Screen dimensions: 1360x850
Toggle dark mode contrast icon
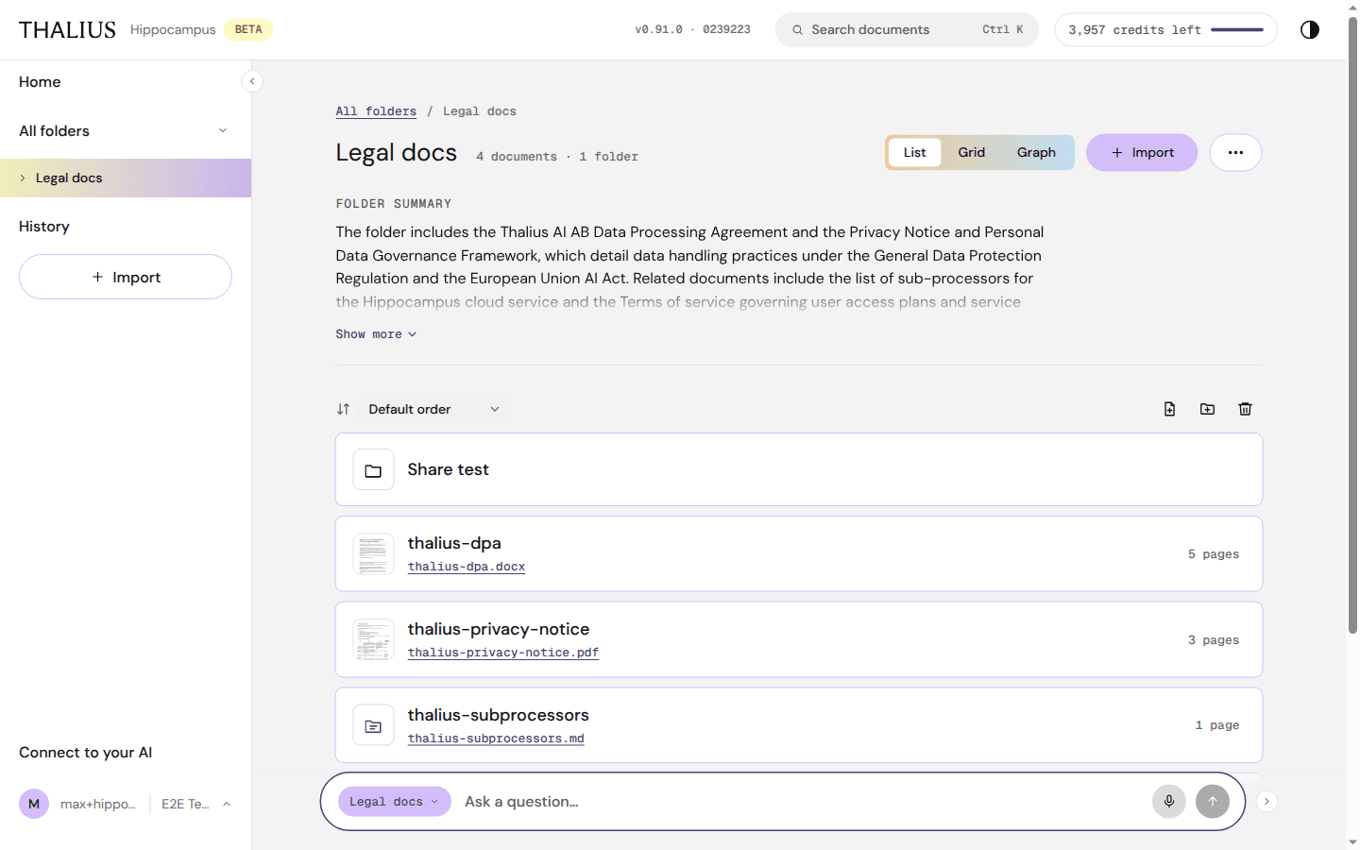1309,29
